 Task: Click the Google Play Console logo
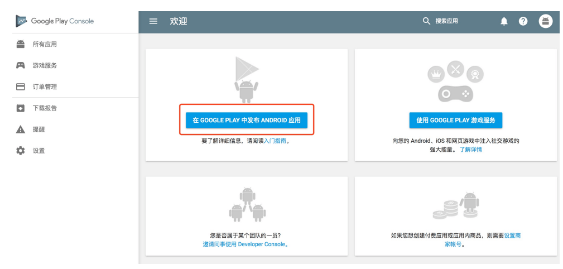(x=55, y=21)
